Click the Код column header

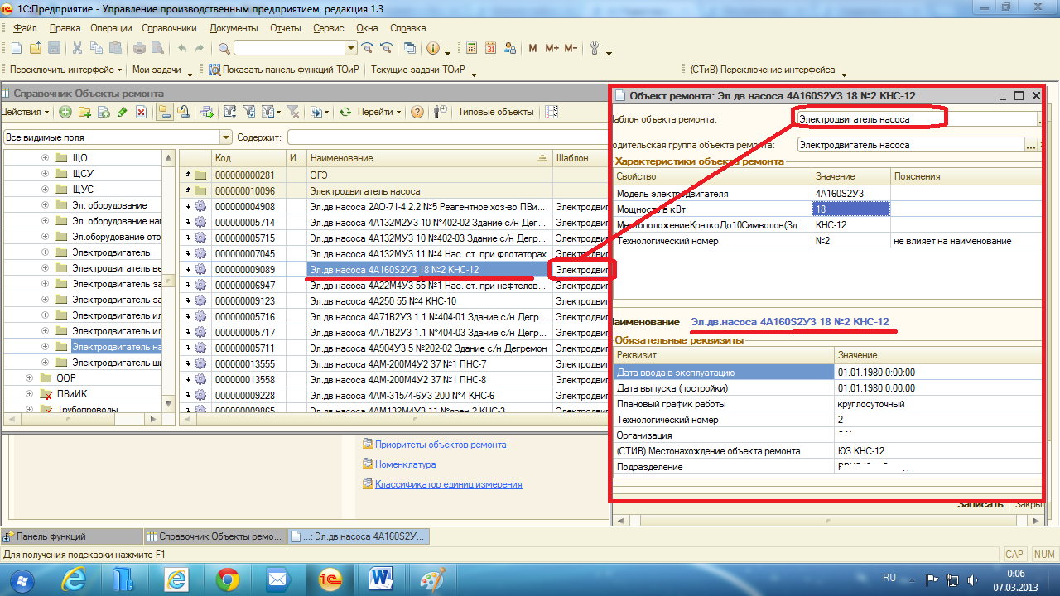pyautogui.click(x=248, y=158)
